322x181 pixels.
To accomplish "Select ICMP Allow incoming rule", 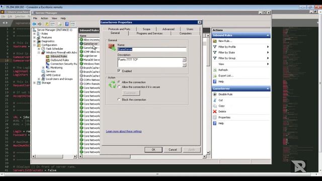I will point(92,52).
